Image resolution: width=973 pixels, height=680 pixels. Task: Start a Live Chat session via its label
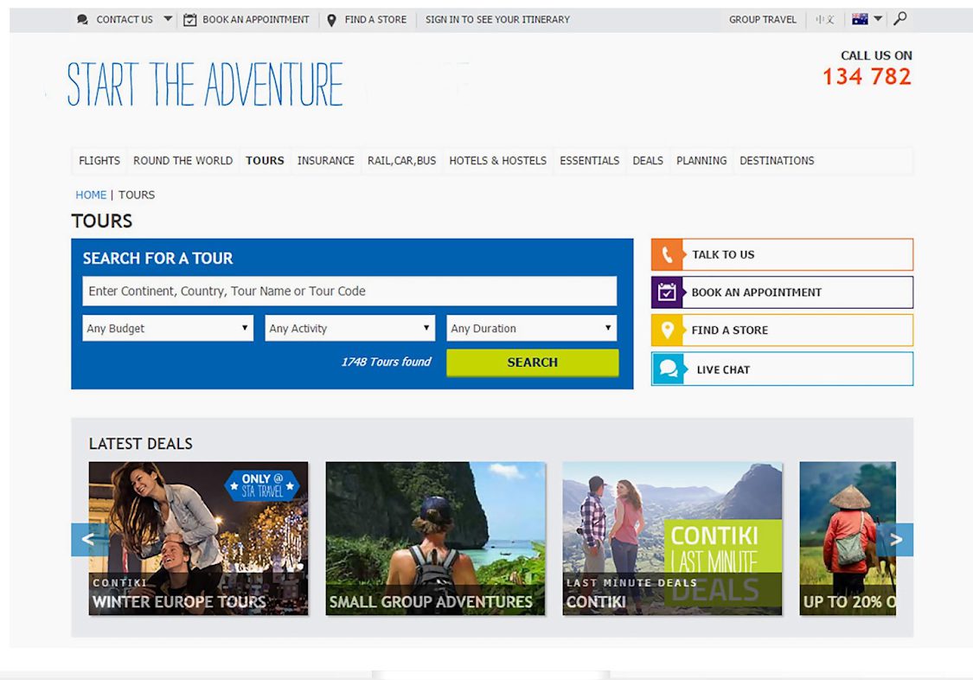tap(724, 369)
